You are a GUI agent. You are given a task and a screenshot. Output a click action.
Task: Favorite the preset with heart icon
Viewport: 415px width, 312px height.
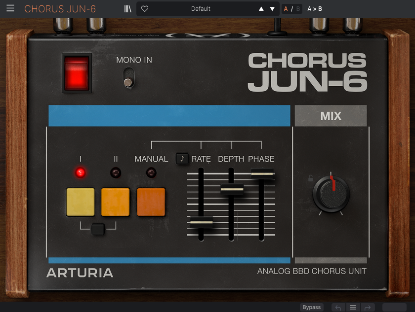coord(145,9)
